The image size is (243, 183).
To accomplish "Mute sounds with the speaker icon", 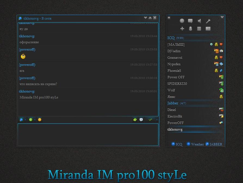I will click(x=199, y=21).
